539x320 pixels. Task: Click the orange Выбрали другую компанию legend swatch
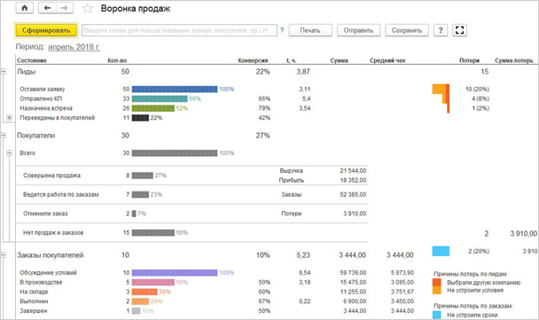436,282
